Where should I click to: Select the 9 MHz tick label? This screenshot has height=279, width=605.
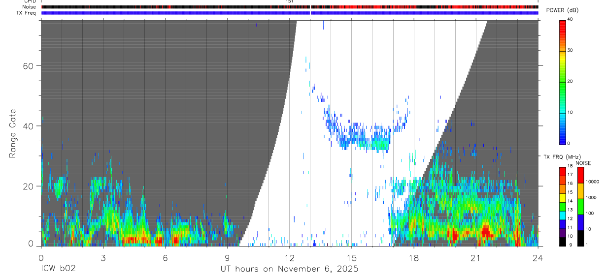click(x=570, y=245)
